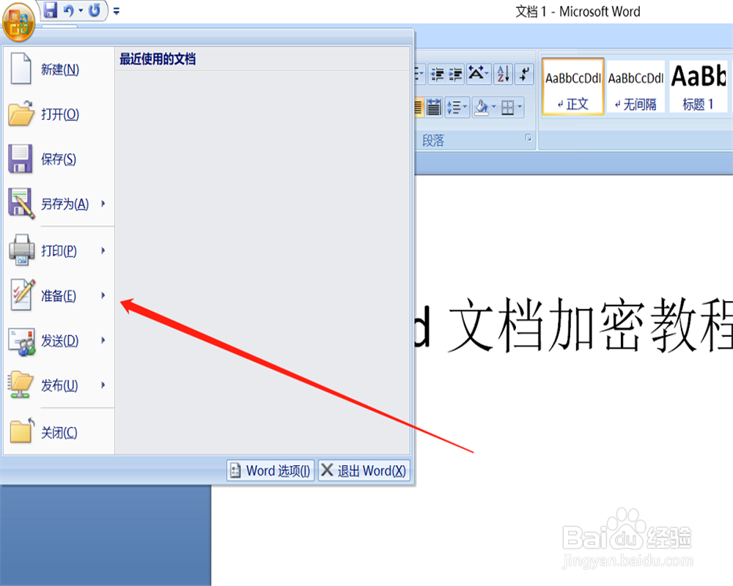This screenshot has height=586, width=733.
Task: Click the 退出 Word(X) button
Action: (x=364, y=470)
